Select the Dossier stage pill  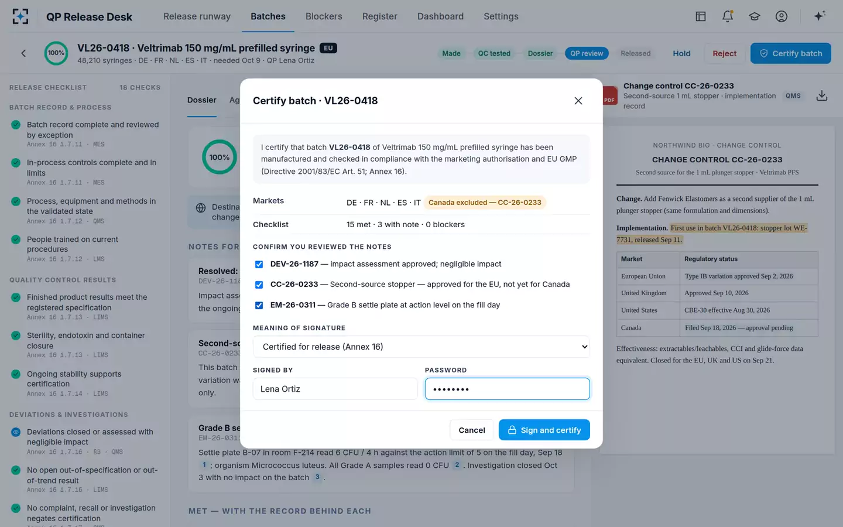click(540, 53)
